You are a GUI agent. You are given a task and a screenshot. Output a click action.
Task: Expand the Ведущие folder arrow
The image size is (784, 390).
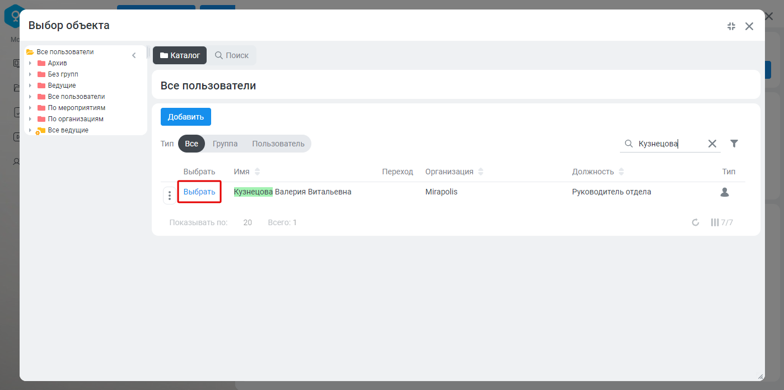[30, 85]
